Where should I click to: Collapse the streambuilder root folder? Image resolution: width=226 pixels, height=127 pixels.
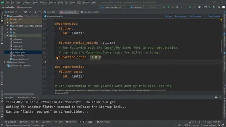coord(5,16)
